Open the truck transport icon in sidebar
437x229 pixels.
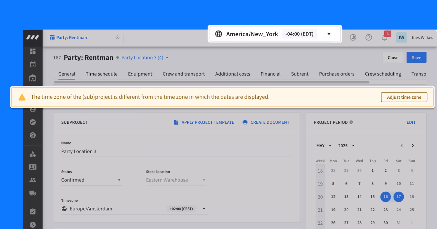[33, 193]
